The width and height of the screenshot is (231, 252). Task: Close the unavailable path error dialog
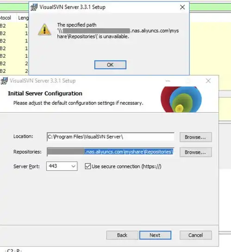[x=182, y=7]
